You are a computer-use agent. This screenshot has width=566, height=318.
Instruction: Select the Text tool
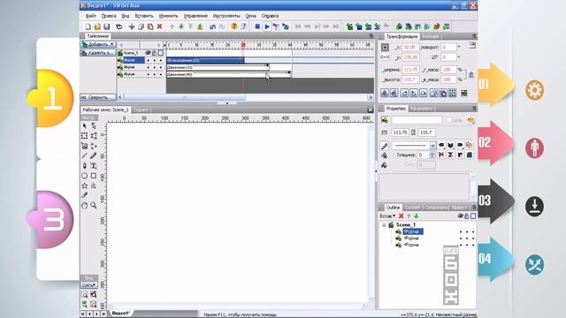point(94,166)
